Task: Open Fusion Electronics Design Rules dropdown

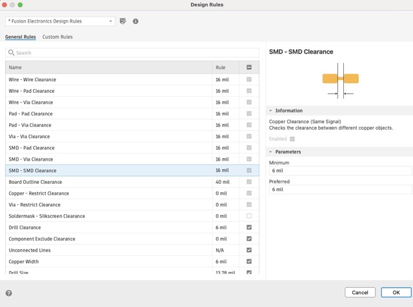Action: 60,21
